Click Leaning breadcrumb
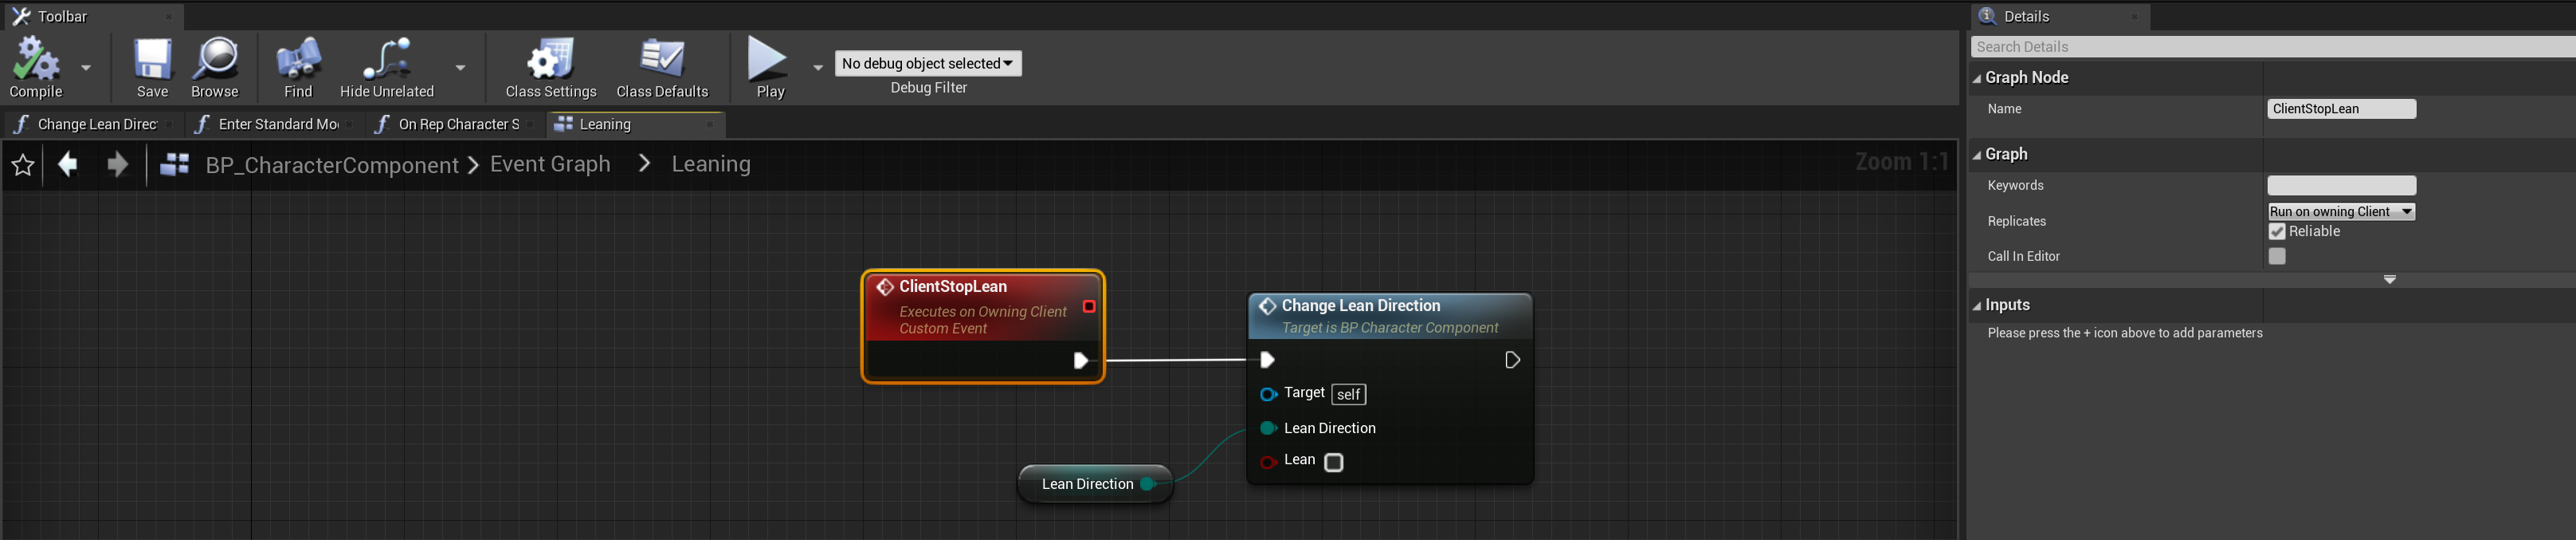 click(711, 164)
